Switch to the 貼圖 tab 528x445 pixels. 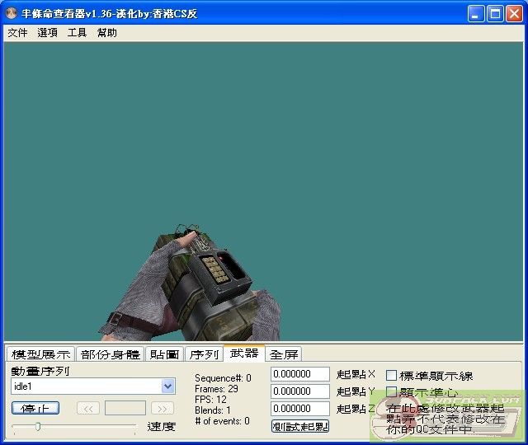[164, 354]
